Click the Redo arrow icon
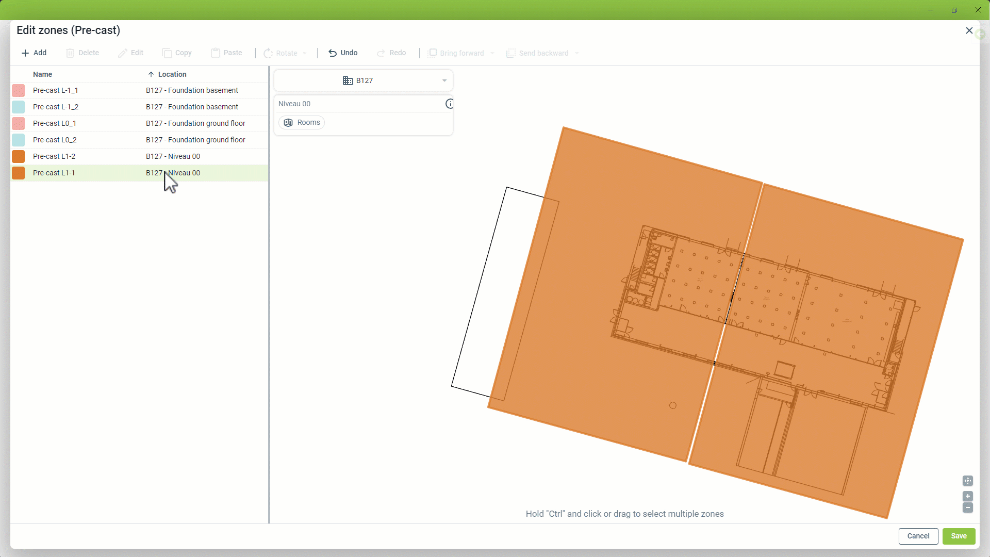Screen dimensions: 990x557 tap(381, 53)
